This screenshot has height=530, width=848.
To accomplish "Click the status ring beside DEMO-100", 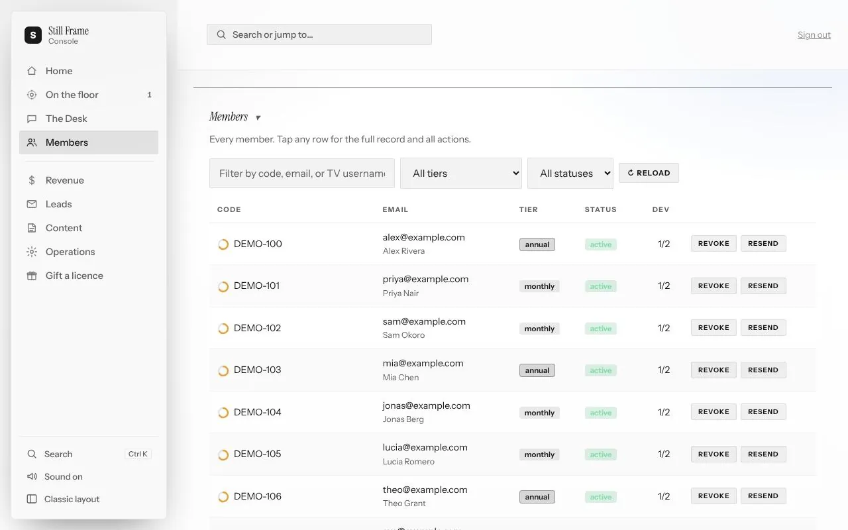I will pos(223,244).
